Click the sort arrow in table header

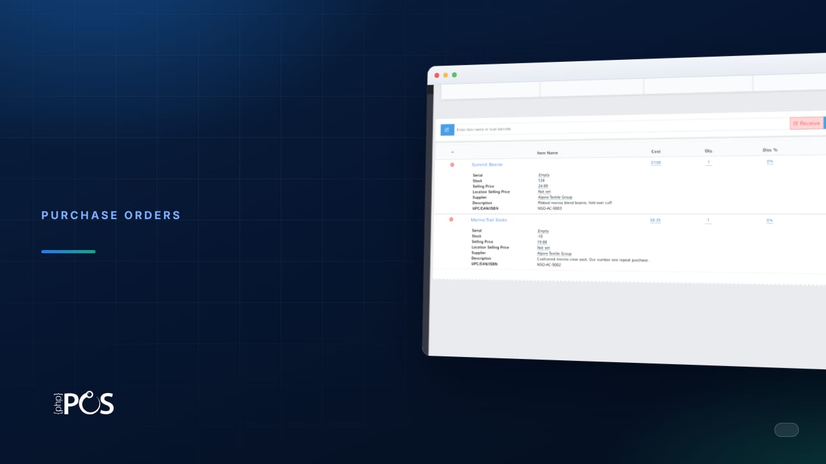click(452, 152)
